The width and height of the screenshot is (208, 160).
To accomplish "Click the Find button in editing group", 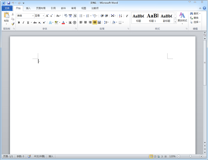I will pos(195,14).
